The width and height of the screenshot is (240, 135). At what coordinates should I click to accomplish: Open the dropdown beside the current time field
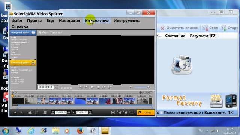click(56, 87)
